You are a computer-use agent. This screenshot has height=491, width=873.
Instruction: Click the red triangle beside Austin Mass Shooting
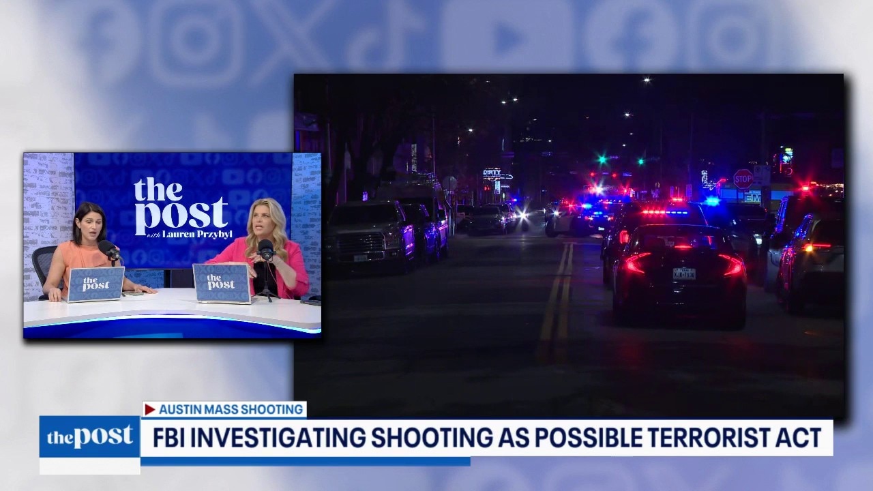pyautogui.click(x=150, y=410)
